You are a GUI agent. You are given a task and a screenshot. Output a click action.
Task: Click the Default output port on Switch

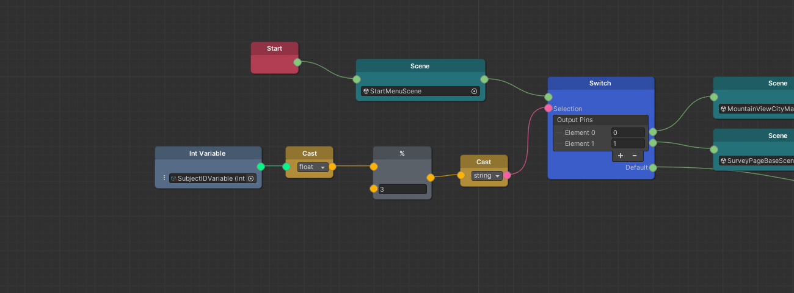653,167
